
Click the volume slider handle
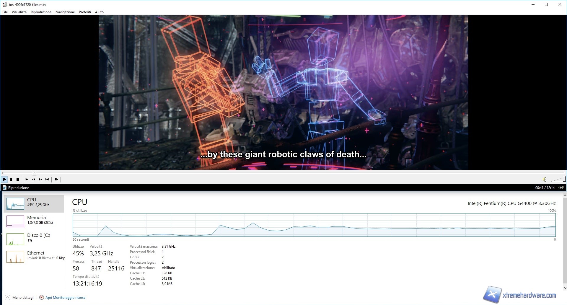(x=565, y=179)
